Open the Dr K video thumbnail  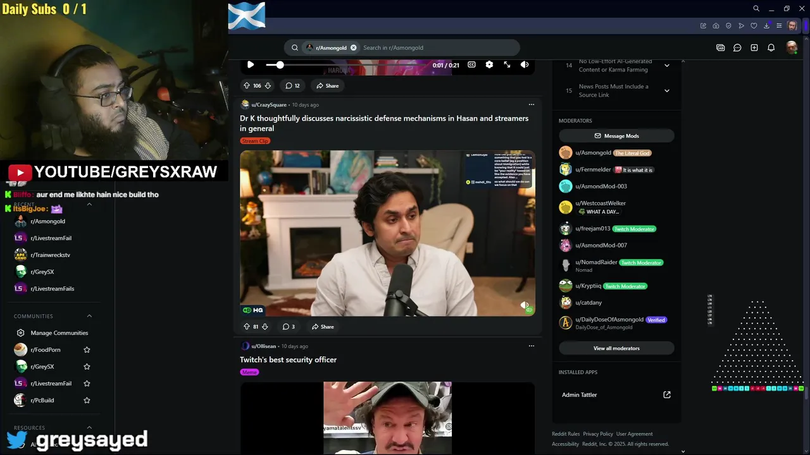click(387, 233)
